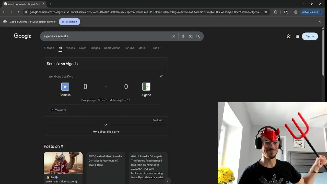Viewport: 327px width, 184px height.
Task: Switch to Forums tab
Action: 129,48
